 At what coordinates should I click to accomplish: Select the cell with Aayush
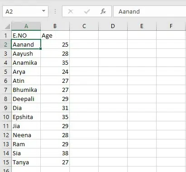click(26, 53)
